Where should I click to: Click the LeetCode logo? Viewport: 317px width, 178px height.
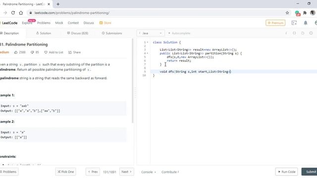[x=9, y=23]
